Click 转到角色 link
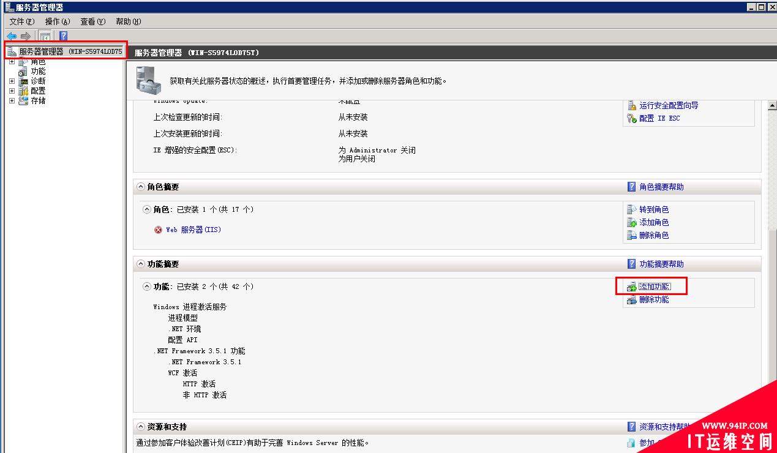The image size is (777, 453). point(654,209)
